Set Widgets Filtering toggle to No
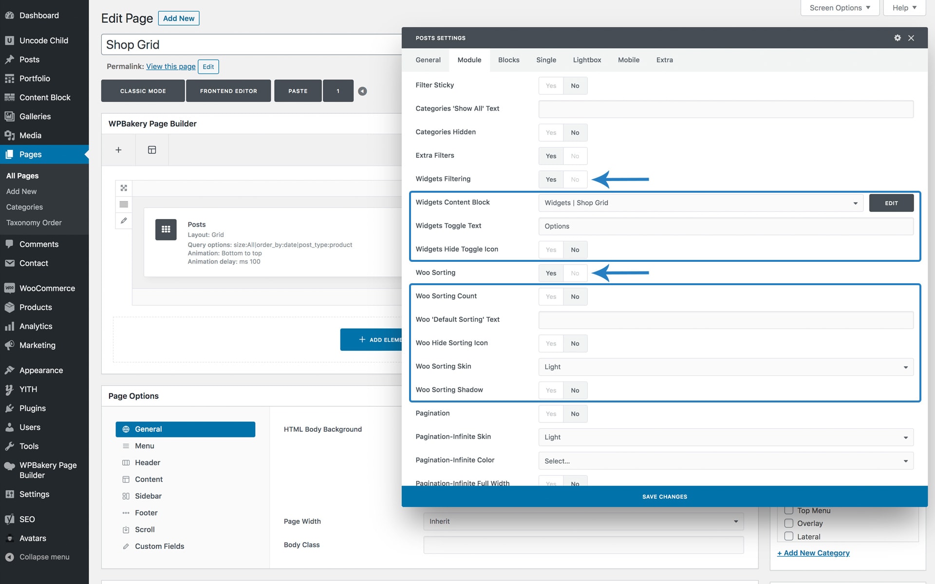Image resolution: width=935 pixels, height=584 pixels. (x=575, y=180)
